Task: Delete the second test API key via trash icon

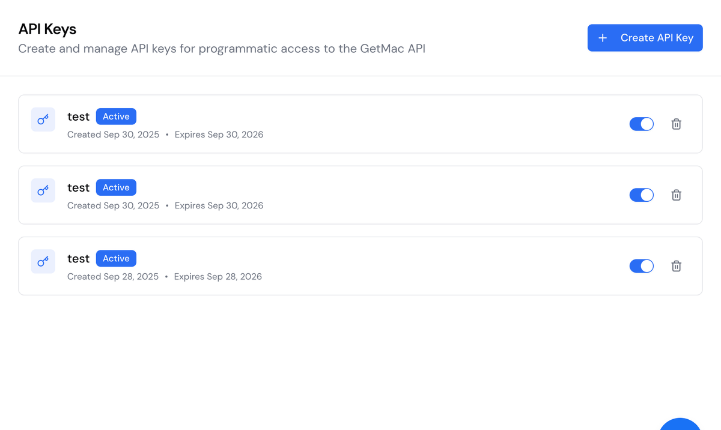Action: (676, 195)
